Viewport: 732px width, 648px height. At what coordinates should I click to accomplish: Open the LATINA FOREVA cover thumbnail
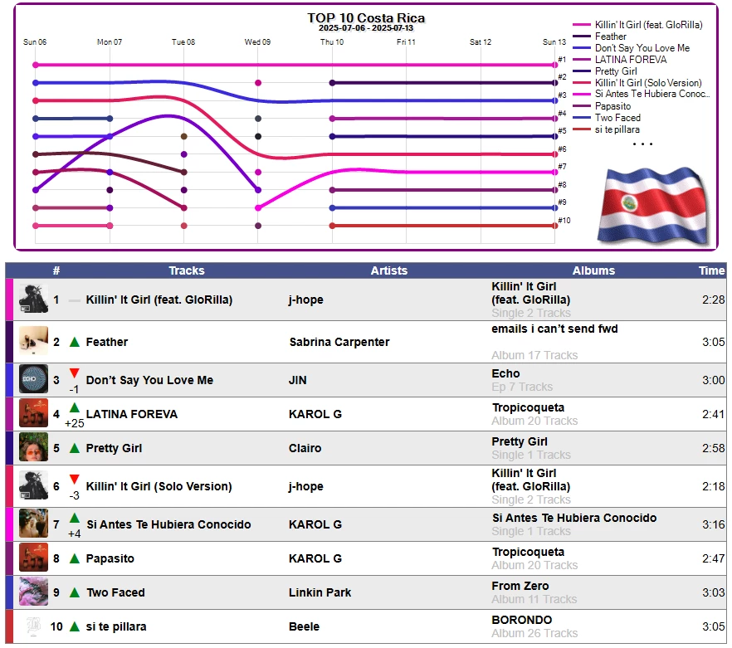pyautogui.click(x=33, y=413)
